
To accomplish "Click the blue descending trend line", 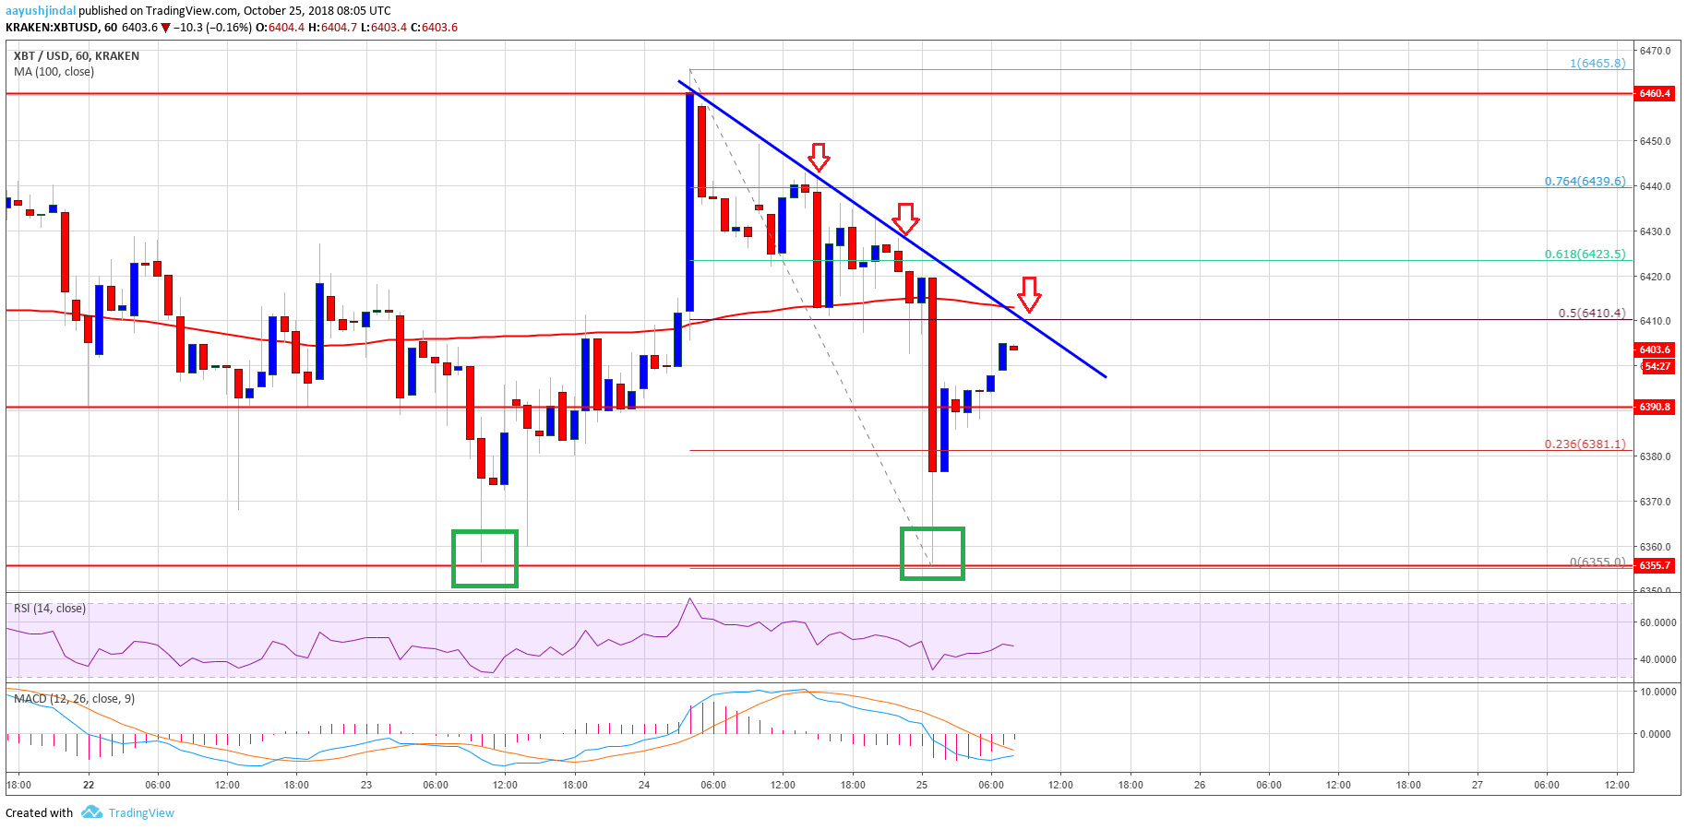I will coord(891,229).
